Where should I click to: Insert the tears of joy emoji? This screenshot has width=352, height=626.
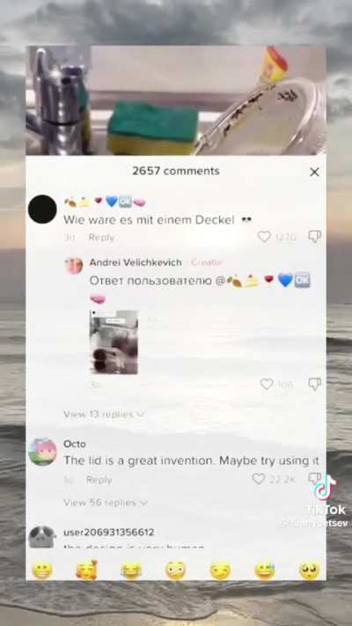pyautogui.click(x=131, y=571)
